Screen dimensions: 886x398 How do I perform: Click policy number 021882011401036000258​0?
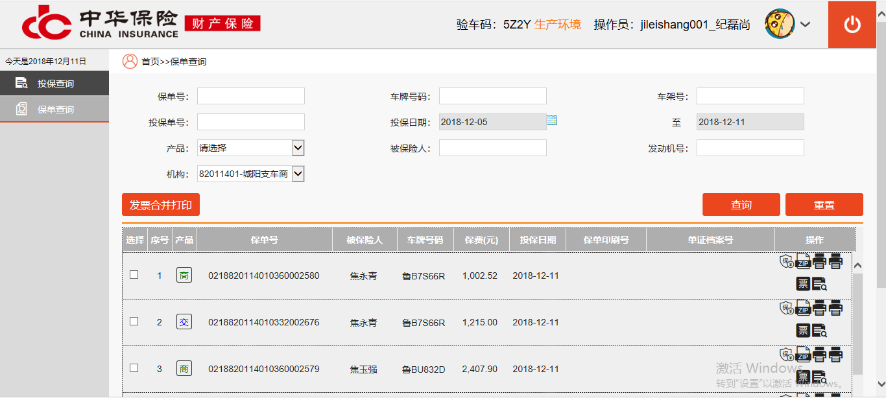coord(264,275)
